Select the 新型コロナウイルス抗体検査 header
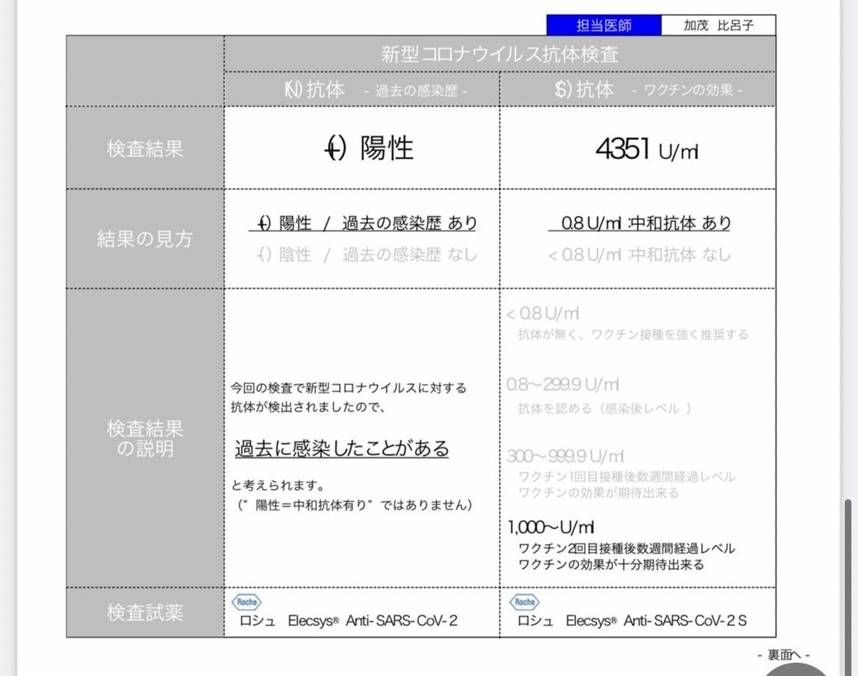This screenshot has width=858, height=676. click(499, 54)
